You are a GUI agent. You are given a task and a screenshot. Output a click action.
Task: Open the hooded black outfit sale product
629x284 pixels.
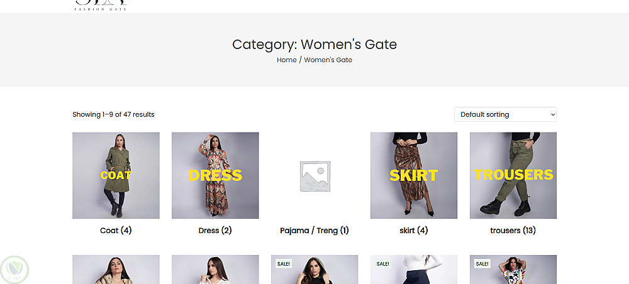tap(314, 271)
